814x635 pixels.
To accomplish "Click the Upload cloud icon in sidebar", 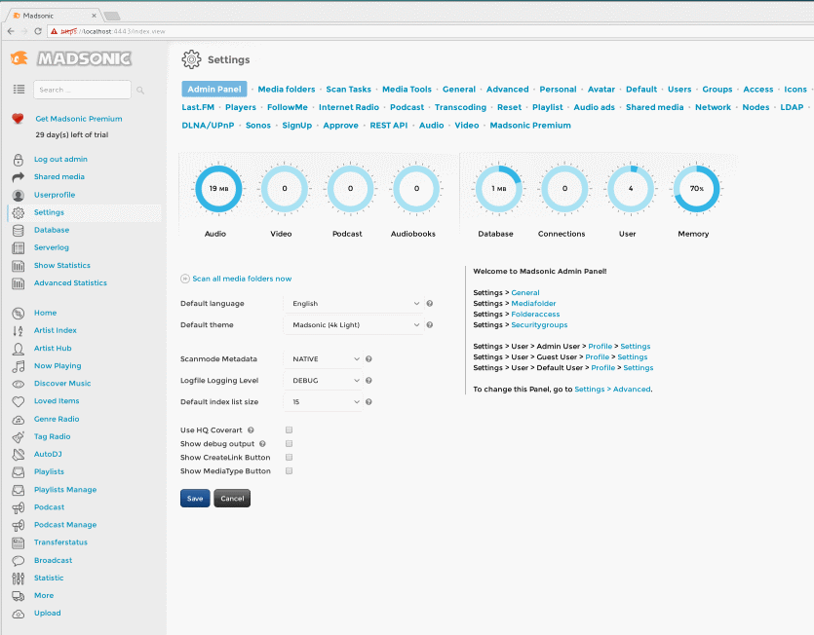I will (x=18, y=614).
